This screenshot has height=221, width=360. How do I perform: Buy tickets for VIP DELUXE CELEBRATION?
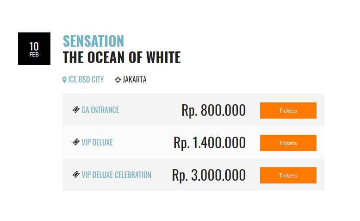(288, 175)
